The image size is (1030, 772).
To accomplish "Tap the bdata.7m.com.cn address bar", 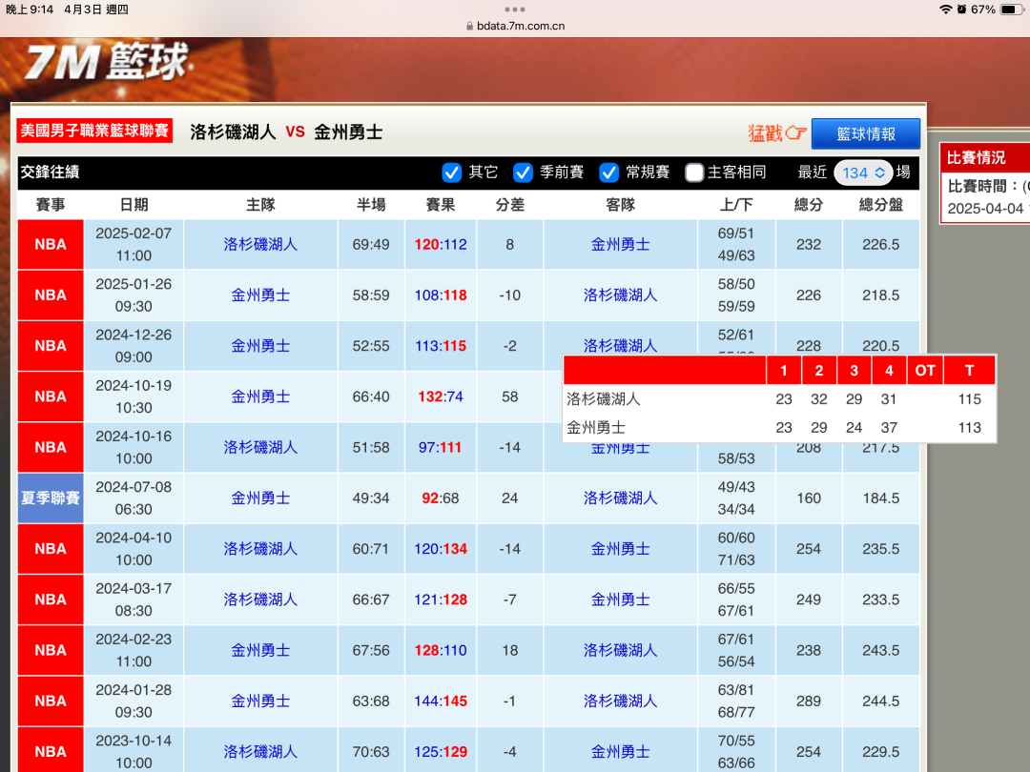I will pos(515,27).
